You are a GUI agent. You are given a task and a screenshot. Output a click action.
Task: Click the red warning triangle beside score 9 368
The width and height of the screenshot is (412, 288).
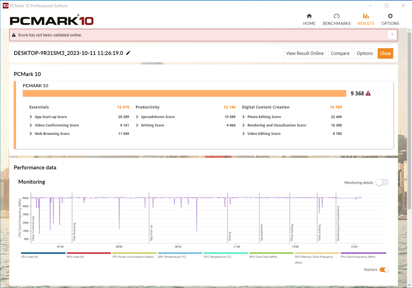(368, 93)
